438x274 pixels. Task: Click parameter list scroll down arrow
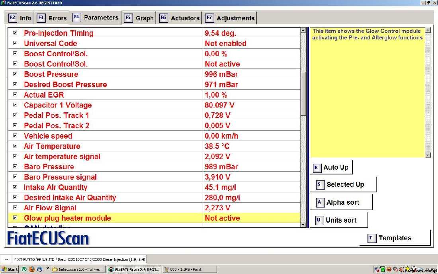tap(303, 225)
